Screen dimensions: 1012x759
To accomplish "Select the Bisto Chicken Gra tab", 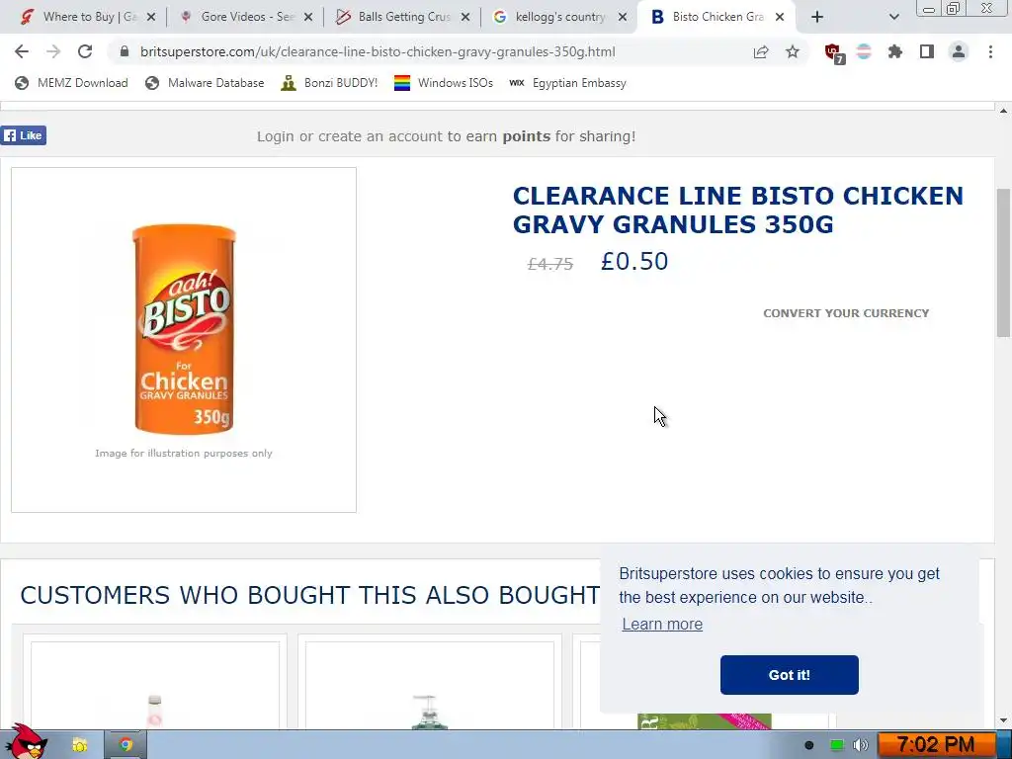I will tap(716, 17).
